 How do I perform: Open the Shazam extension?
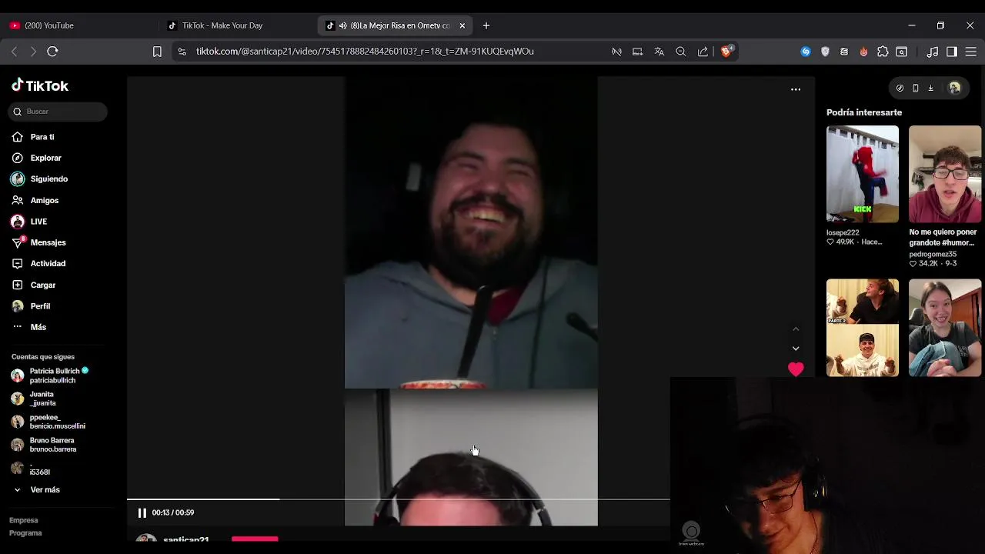click(806, 52)
